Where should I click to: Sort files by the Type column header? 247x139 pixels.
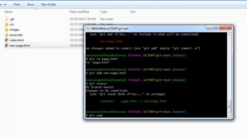click(103, 12)
